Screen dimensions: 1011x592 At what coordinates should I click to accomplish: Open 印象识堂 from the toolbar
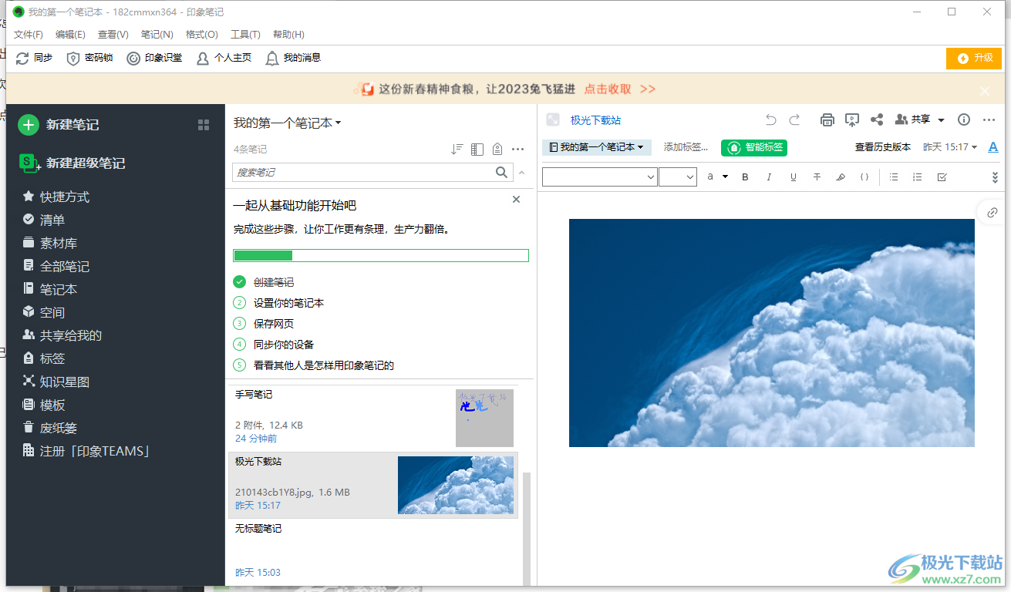click(154, 58)
